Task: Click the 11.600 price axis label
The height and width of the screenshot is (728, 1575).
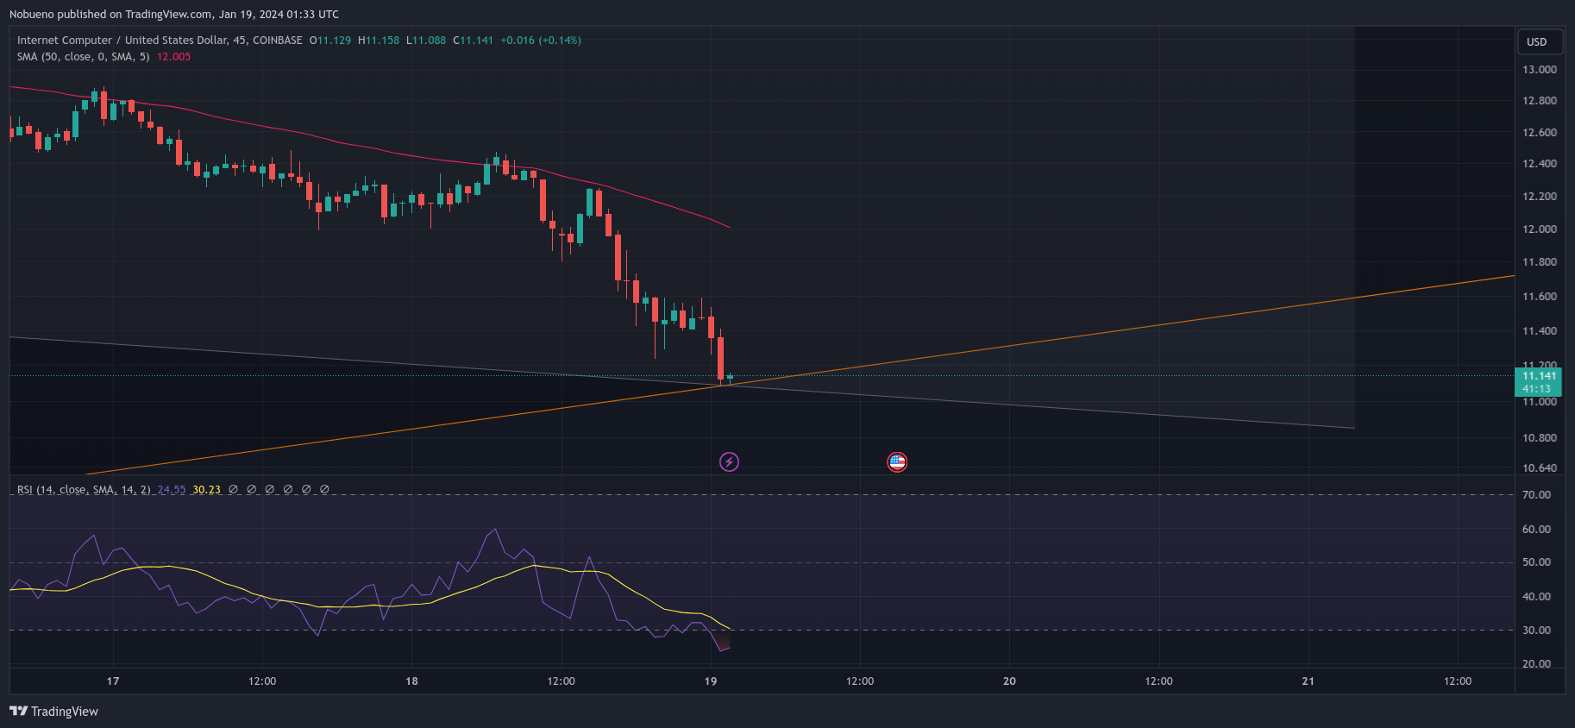Action: tap(1540, 297)
